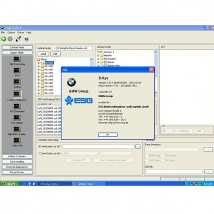Open the Help menu

[29, 32]
